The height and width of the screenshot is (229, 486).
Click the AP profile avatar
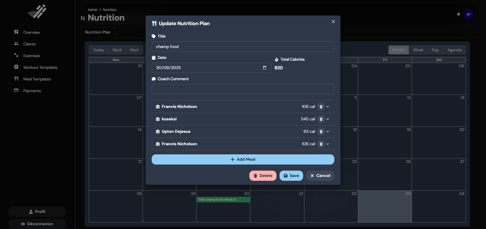[x=468, y=14]
